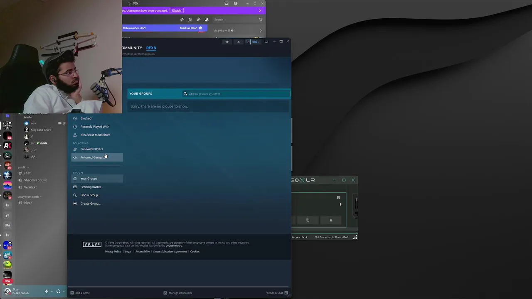Click the Recently Played With clock icon
Image resolution: width=532 pixels, height=299 pixels.
coord(75,127)
